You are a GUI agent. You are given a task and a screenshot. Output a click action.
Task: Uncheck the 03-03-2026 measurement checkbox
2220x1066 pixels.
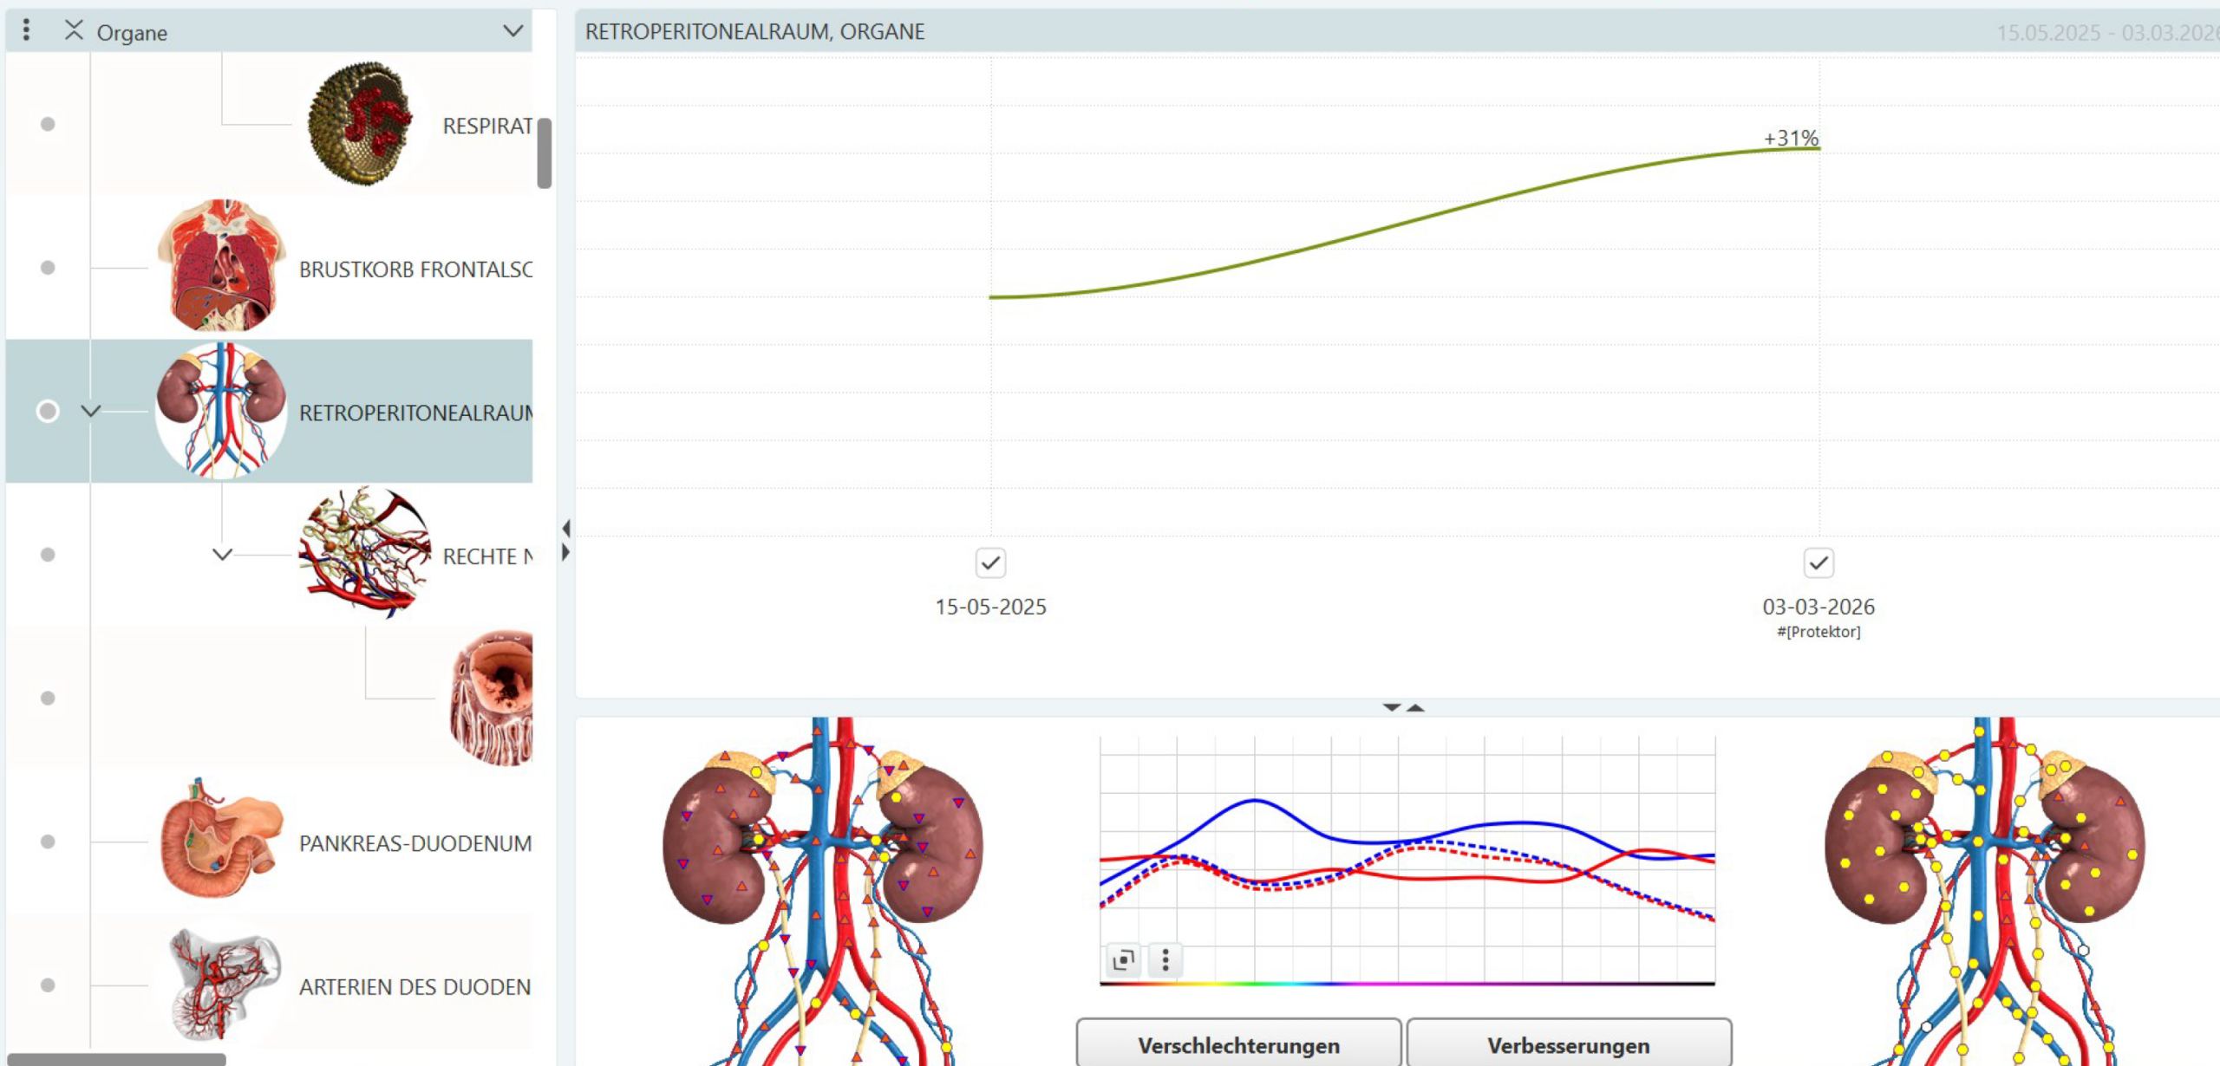(1818, 563)
